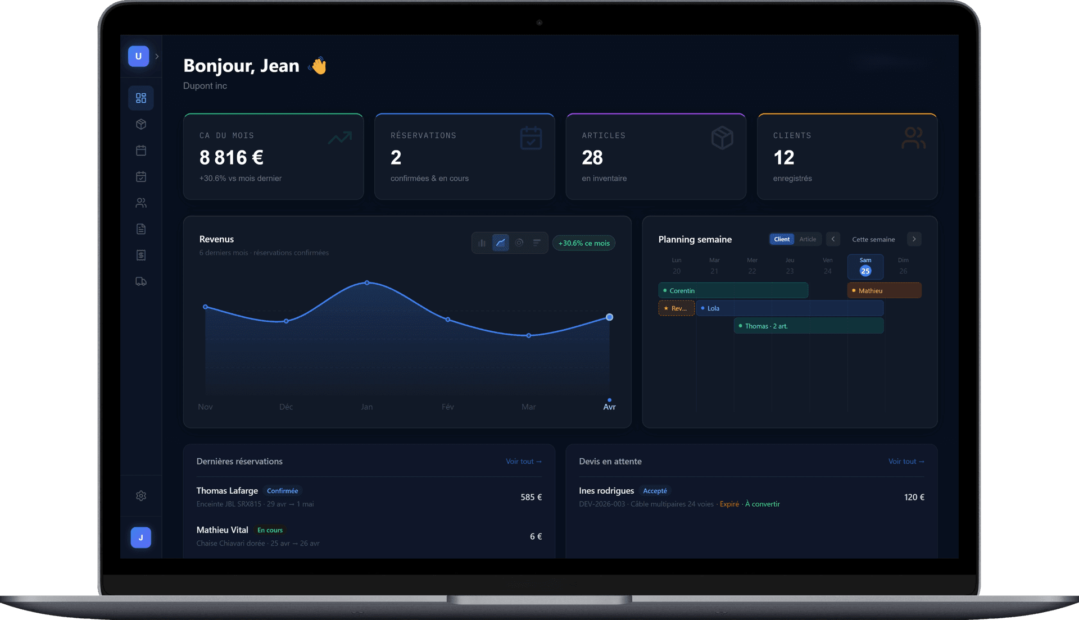This screenshot has width=1079, height=620.
Task: Click the calendar icon on Réservations card
Action: pos(531,138)
